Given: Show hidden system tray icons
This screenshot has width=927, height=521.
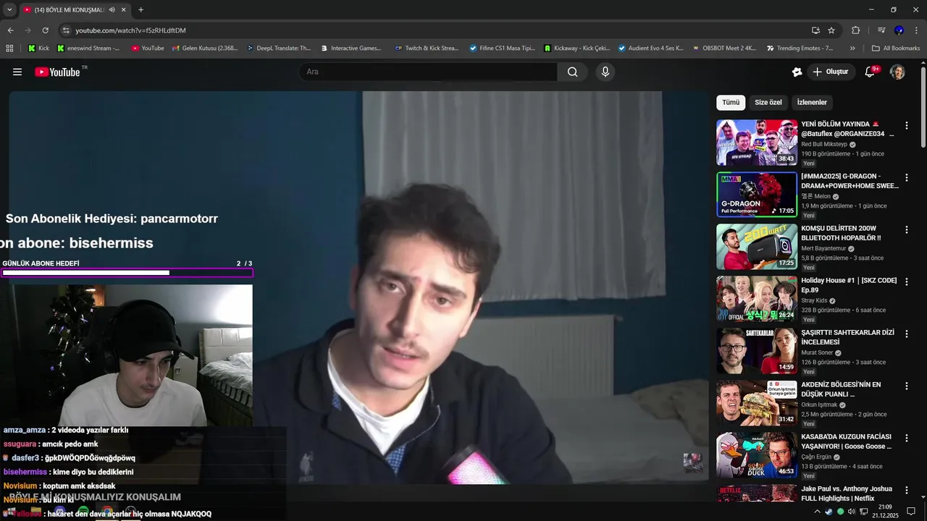Looking at the screenshot, I should (x=818, y=512).
